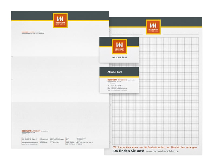
Task: Select "HOCHWERT IMMOBILIEN" company name on the business card
Action: point(117,80)
